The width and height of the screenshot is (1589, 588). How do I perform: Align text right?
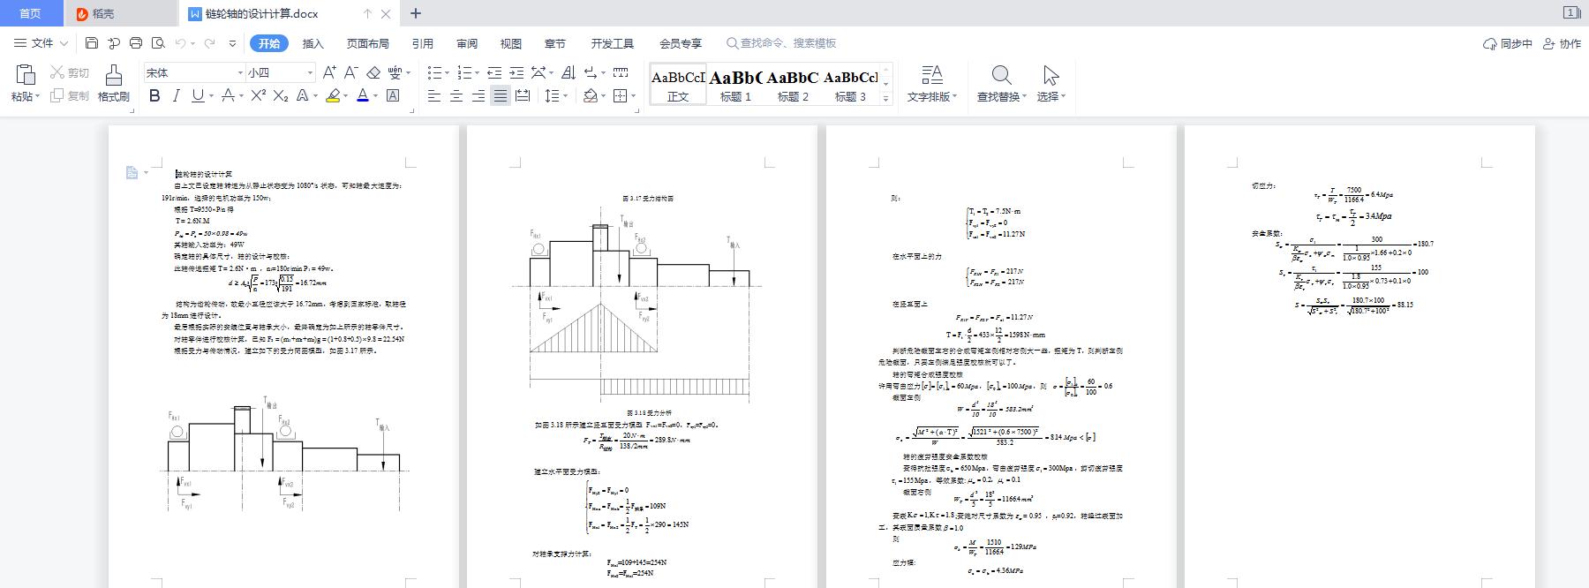pyautogui.click(x=478, y=95)
